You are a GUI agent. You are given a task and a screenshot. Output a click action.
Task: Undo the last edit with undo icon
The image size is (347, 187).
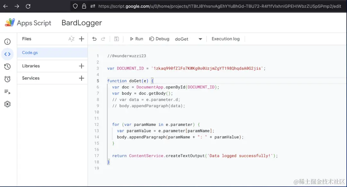(x=94, y=39)
